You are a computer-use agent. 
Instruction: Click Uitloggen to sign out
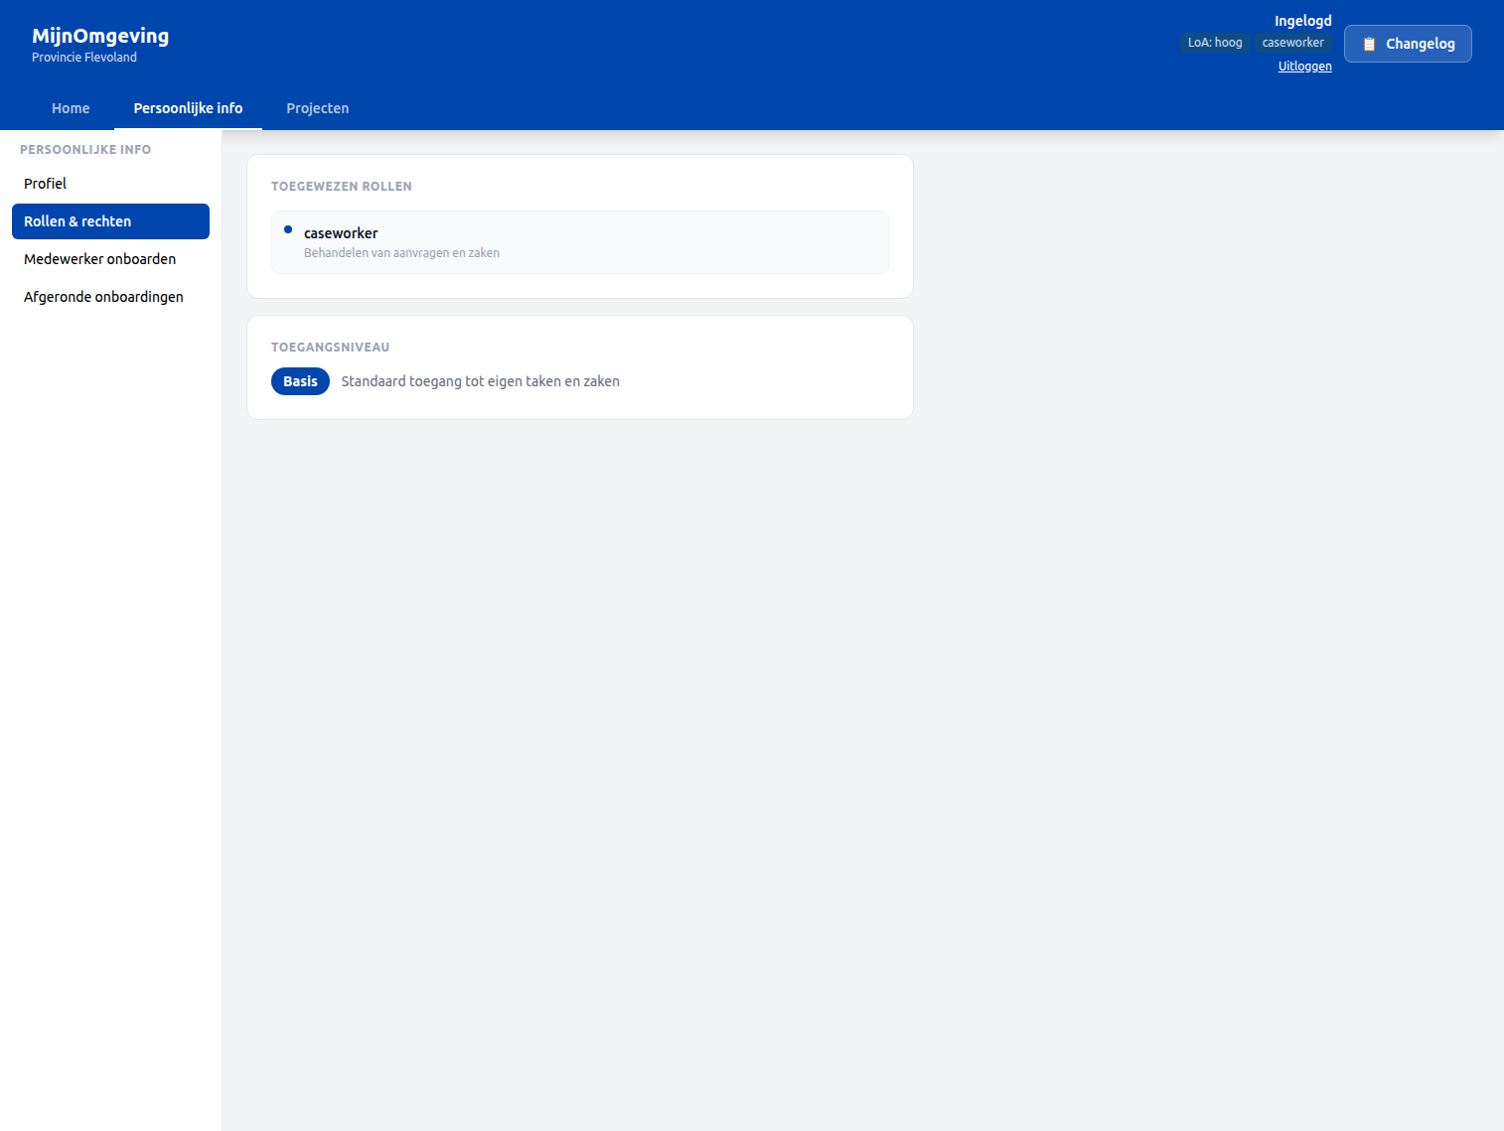click(1304, 66)
